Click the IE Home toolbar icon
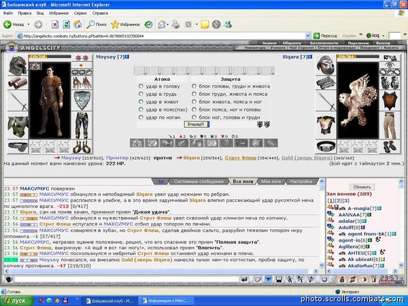Screen dimensions: 408x306 [x=78, y=24]
